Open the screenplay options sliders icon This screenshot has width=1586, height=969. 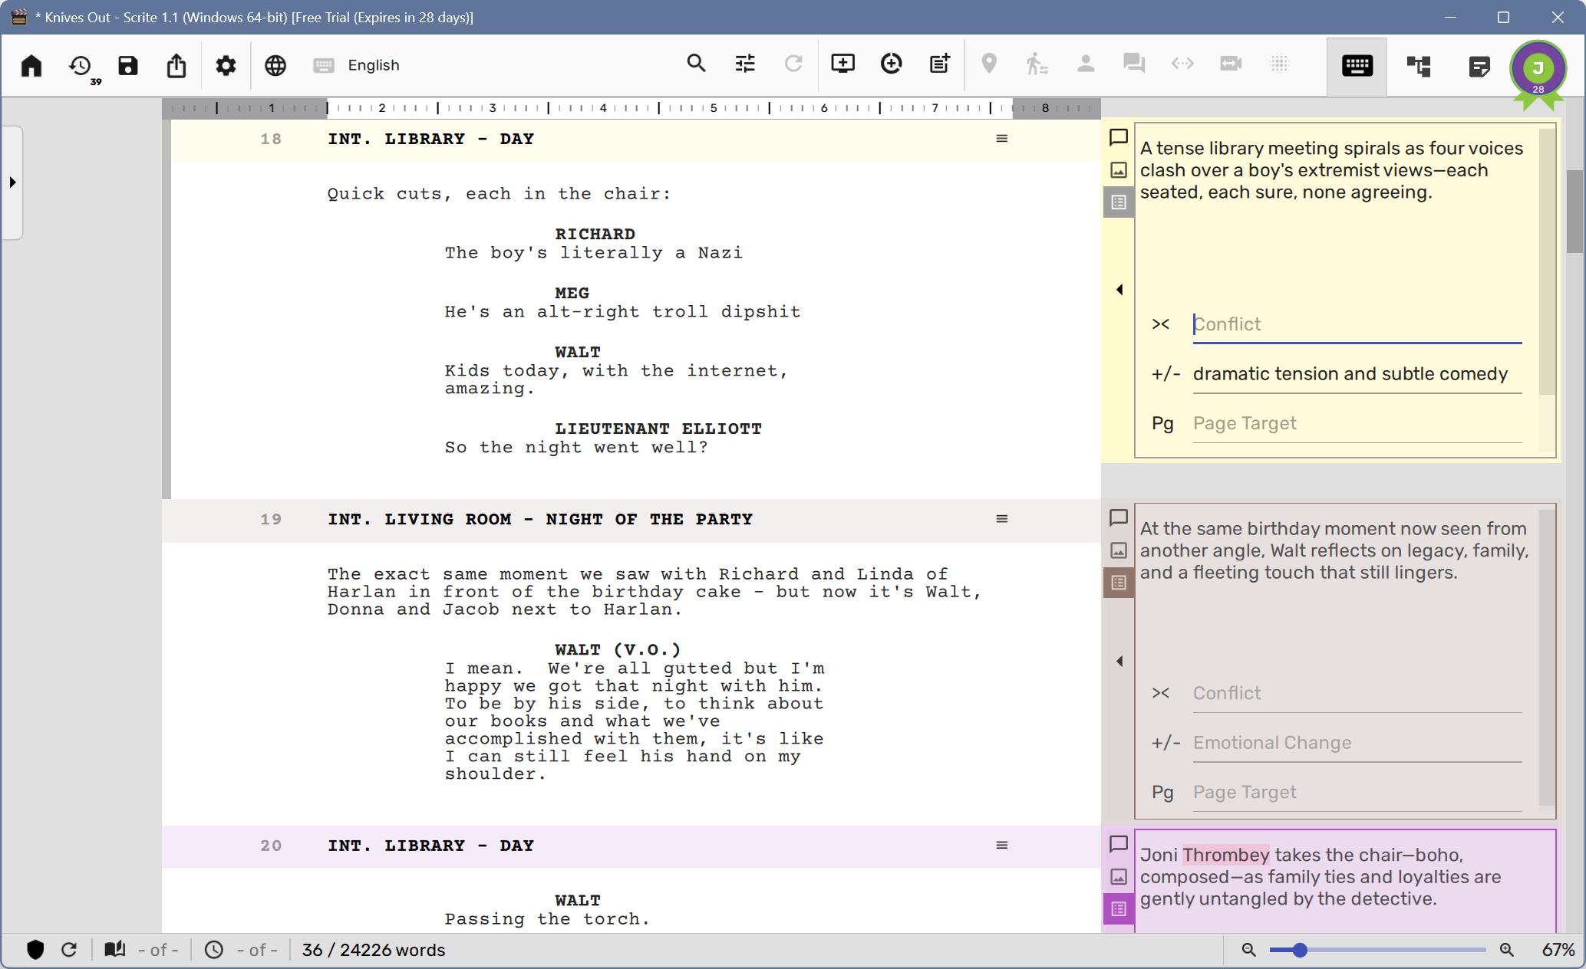(745, 64)
